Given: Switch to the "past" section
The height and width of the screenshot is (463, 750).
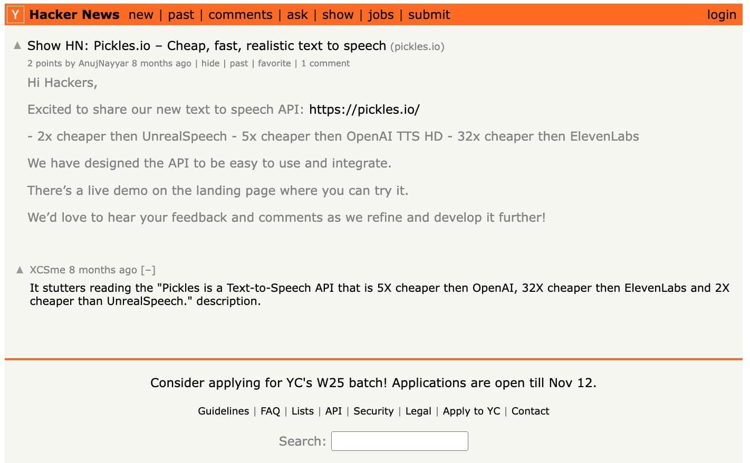Looking at the screenshot, I should click(x=181, y=15).
